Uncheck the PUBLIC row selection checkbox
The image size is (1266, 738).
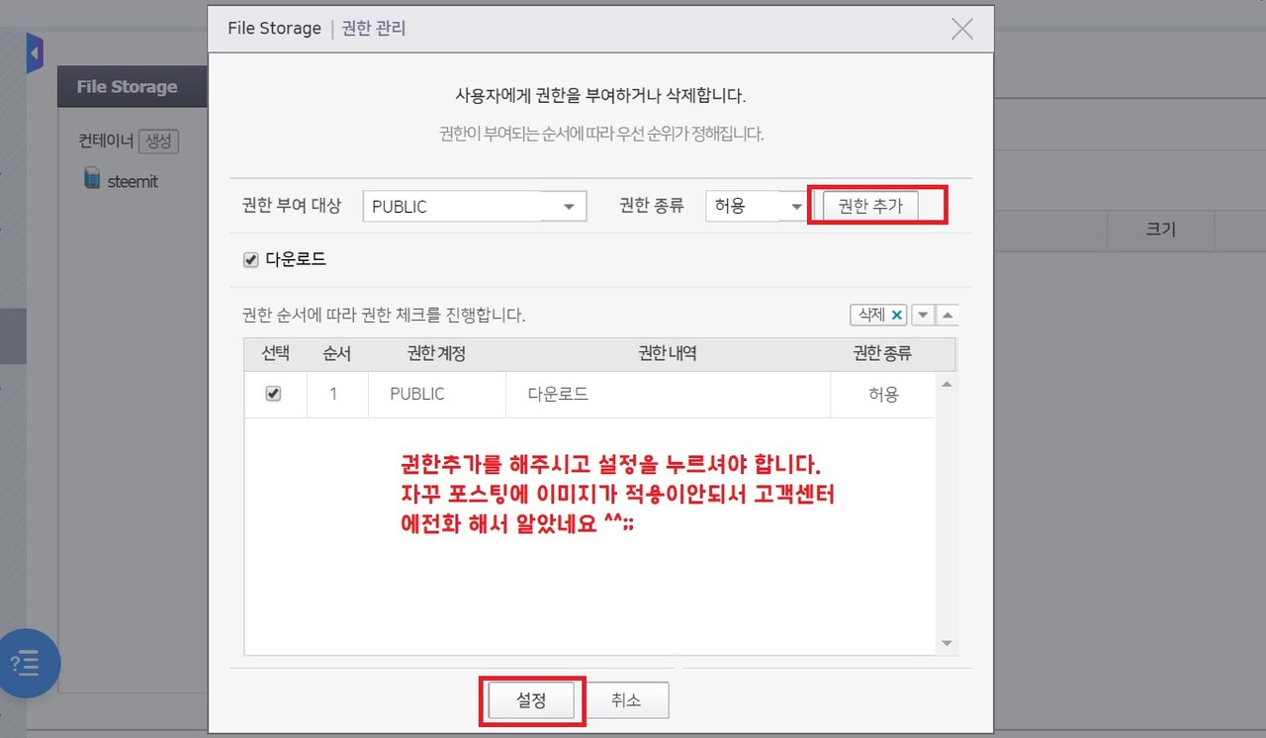pyautogui.click(x=274, y=394)
